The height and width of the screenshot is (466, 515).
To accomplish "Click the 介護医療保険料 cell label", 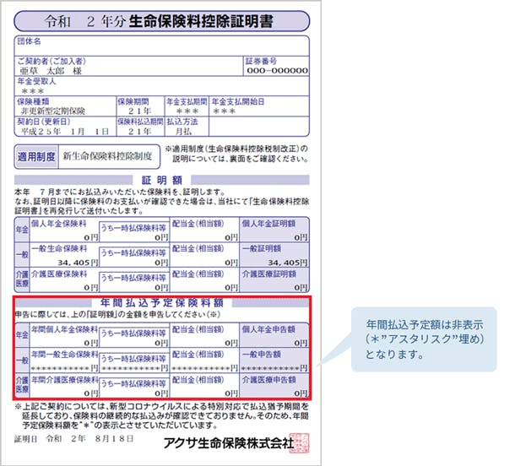I will point(59,274).
